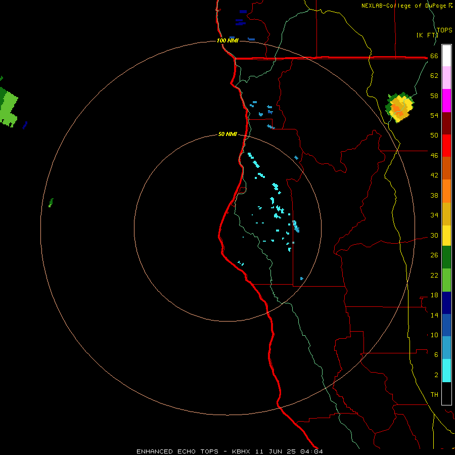Click the "ENHANCED ECHO TOPS" product title
The width and height of the screenshot is (455, 455).
click(177, 451)
